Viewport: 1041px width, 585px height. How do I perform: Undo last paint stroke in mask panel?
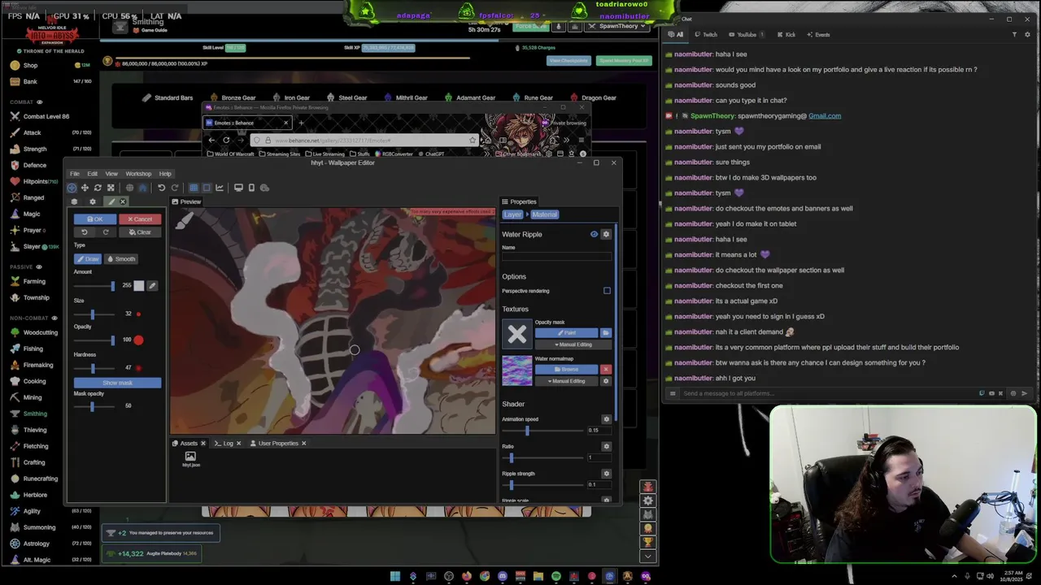point(84,232)
